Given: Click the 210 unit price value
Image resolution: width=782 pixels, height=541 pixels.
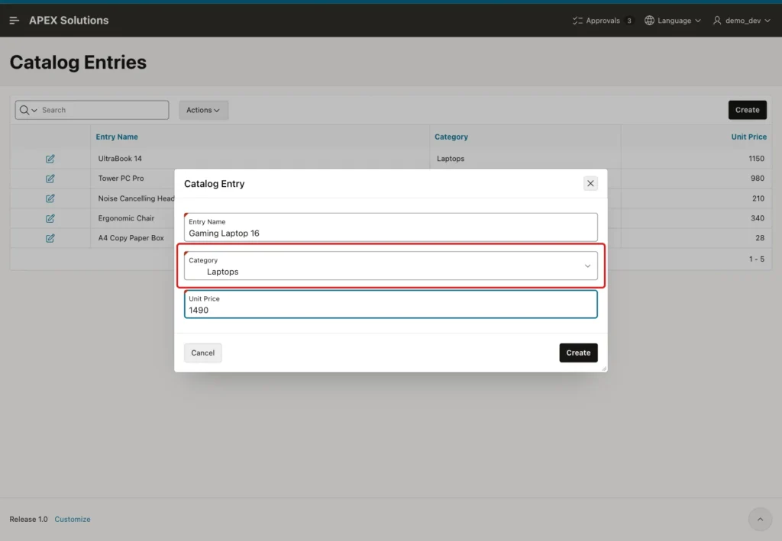Looking at the screenshot, I should 758,198.
